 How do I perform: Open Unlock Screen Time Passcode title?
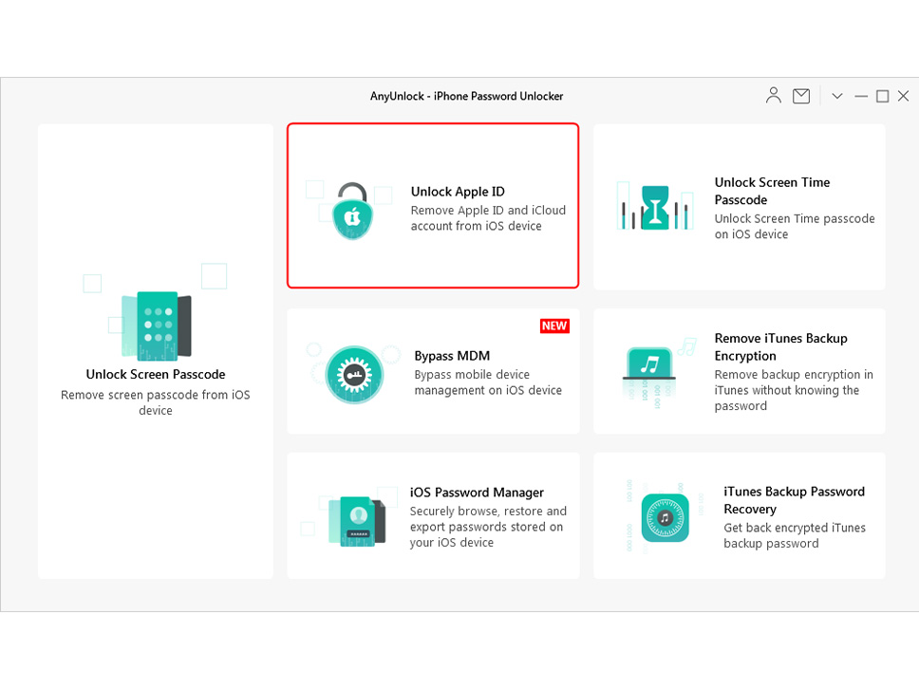click(x=772, y=191)
